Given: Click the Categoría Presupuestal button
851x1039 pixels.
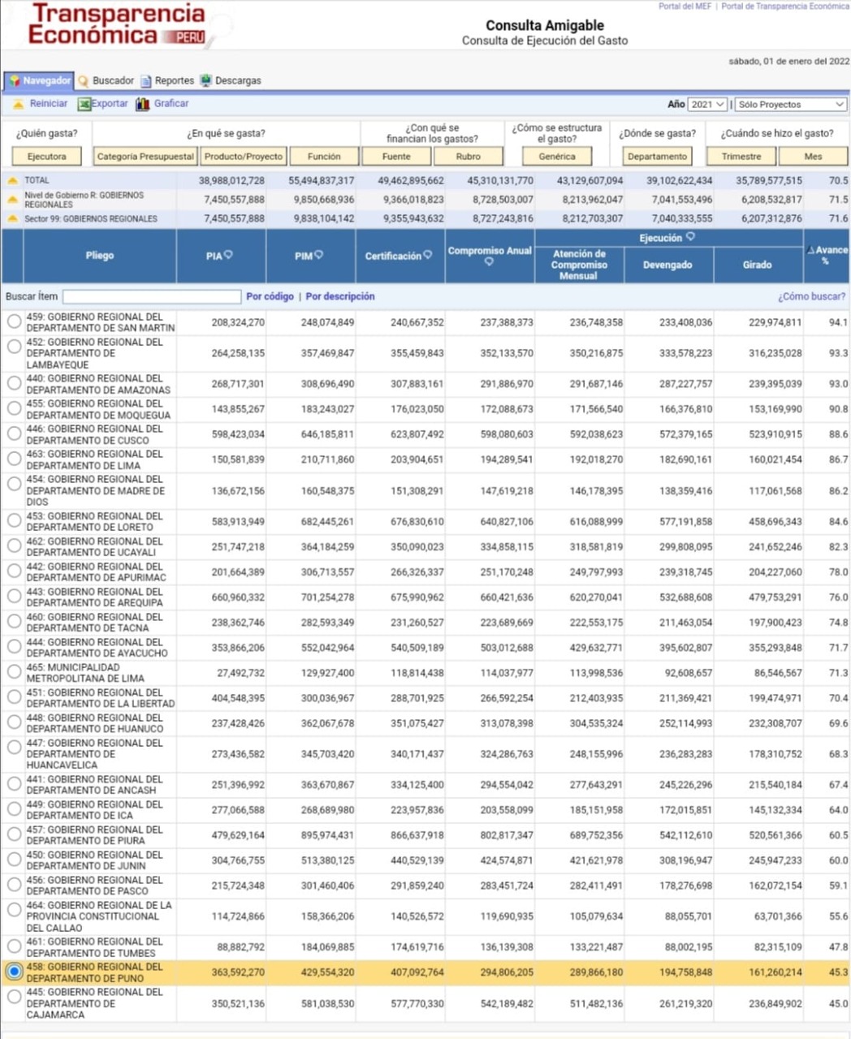Looking at the screenshot, I should [x=145, y=157].
